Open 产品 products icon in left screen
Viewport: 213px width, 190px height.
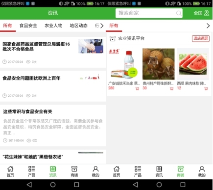31,171
